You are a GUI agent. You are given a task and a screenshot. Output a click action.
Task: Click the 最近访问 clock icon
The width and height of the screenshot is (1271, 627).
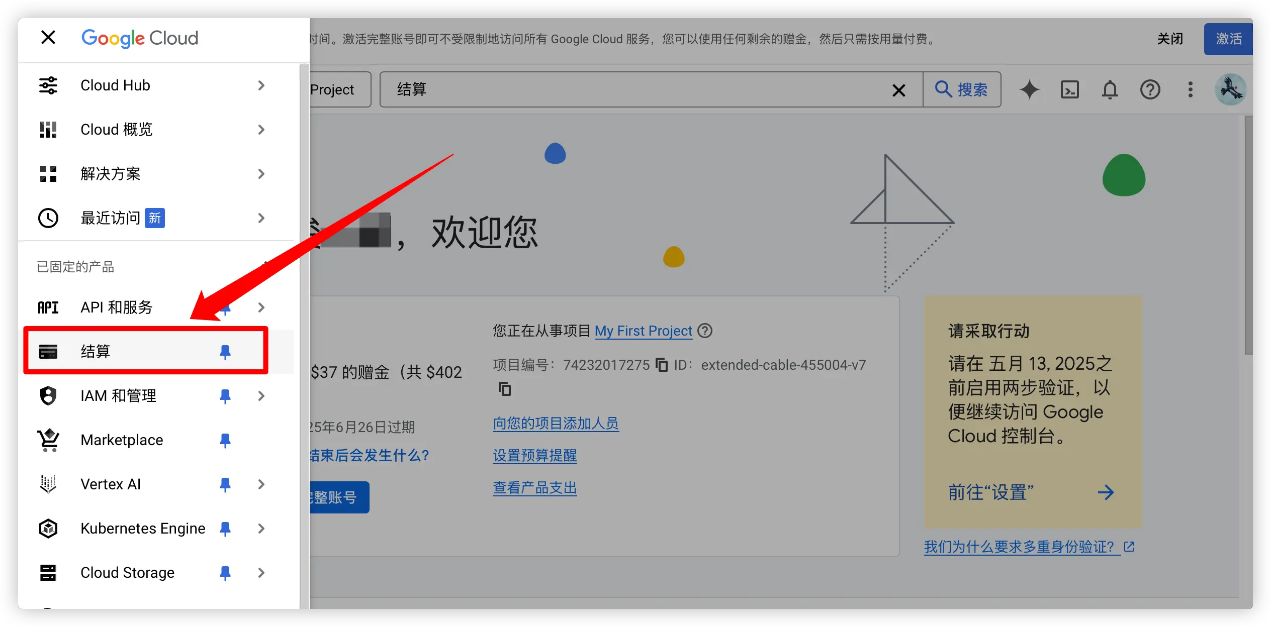48,218
